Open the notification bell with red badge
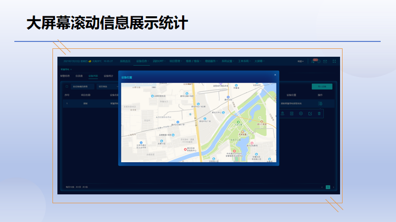The width and height of the screenshot is (396, 222). [x=313, y=61]
